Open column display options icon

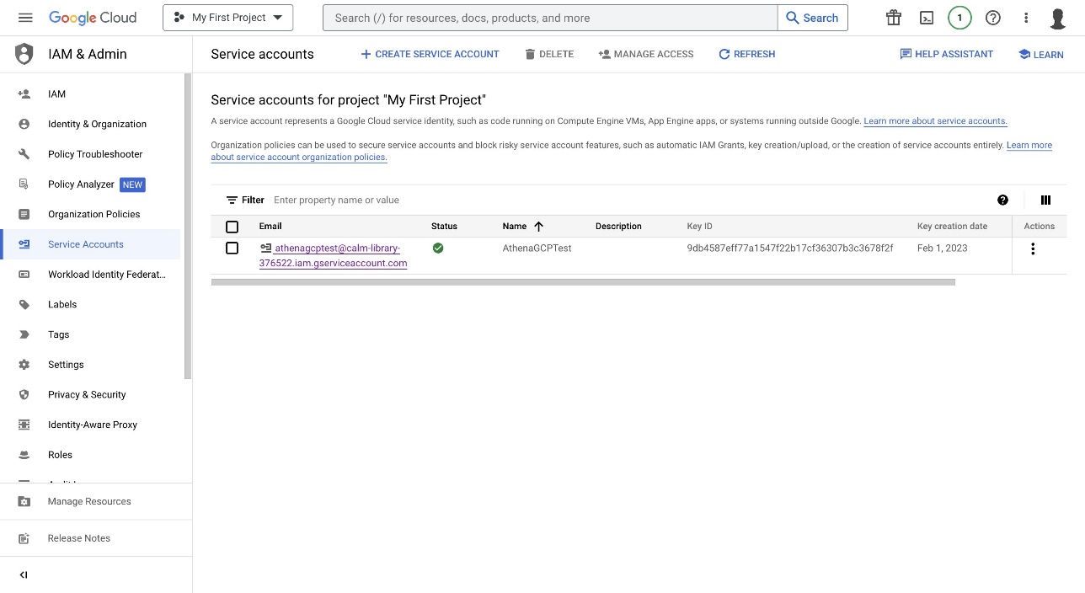coord(1045,200)
